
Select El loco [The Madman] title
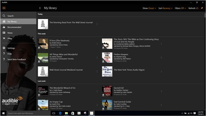[x=59, y=40]
